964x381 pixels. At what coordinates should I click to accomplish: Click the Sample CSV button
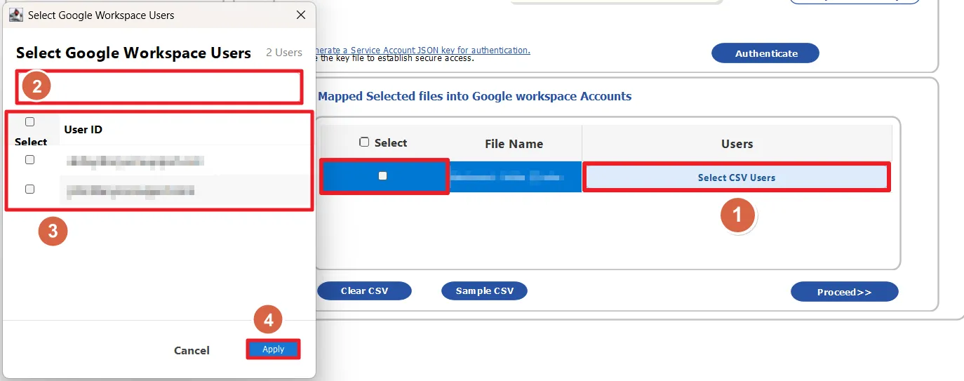coord(484,290)
